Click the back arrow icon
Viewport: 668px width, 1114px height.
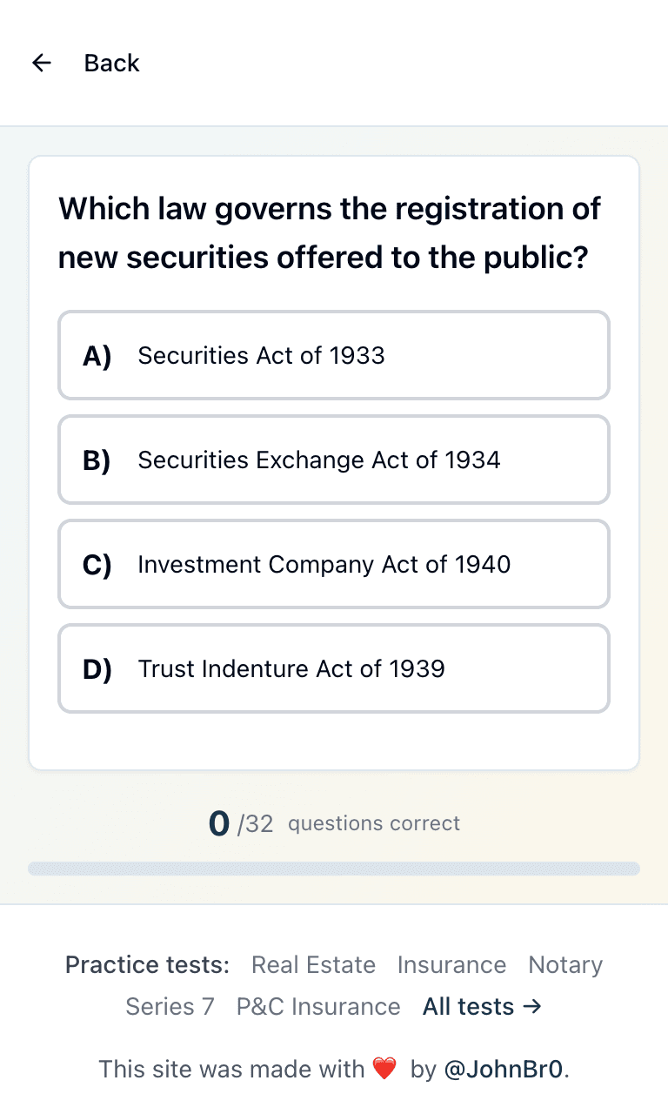(x=42, y=63)
